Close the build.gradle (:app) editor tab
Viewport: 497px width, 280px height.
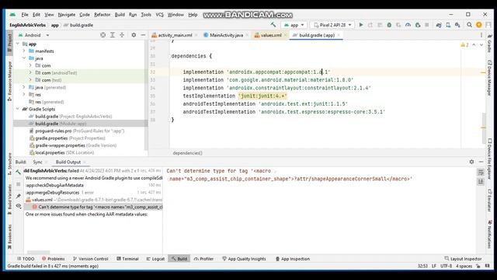pyautogui.click(x=339, y=35)
